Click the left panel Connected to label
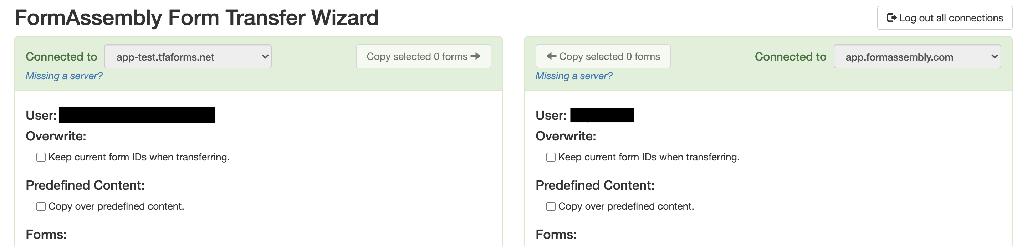 61,57
